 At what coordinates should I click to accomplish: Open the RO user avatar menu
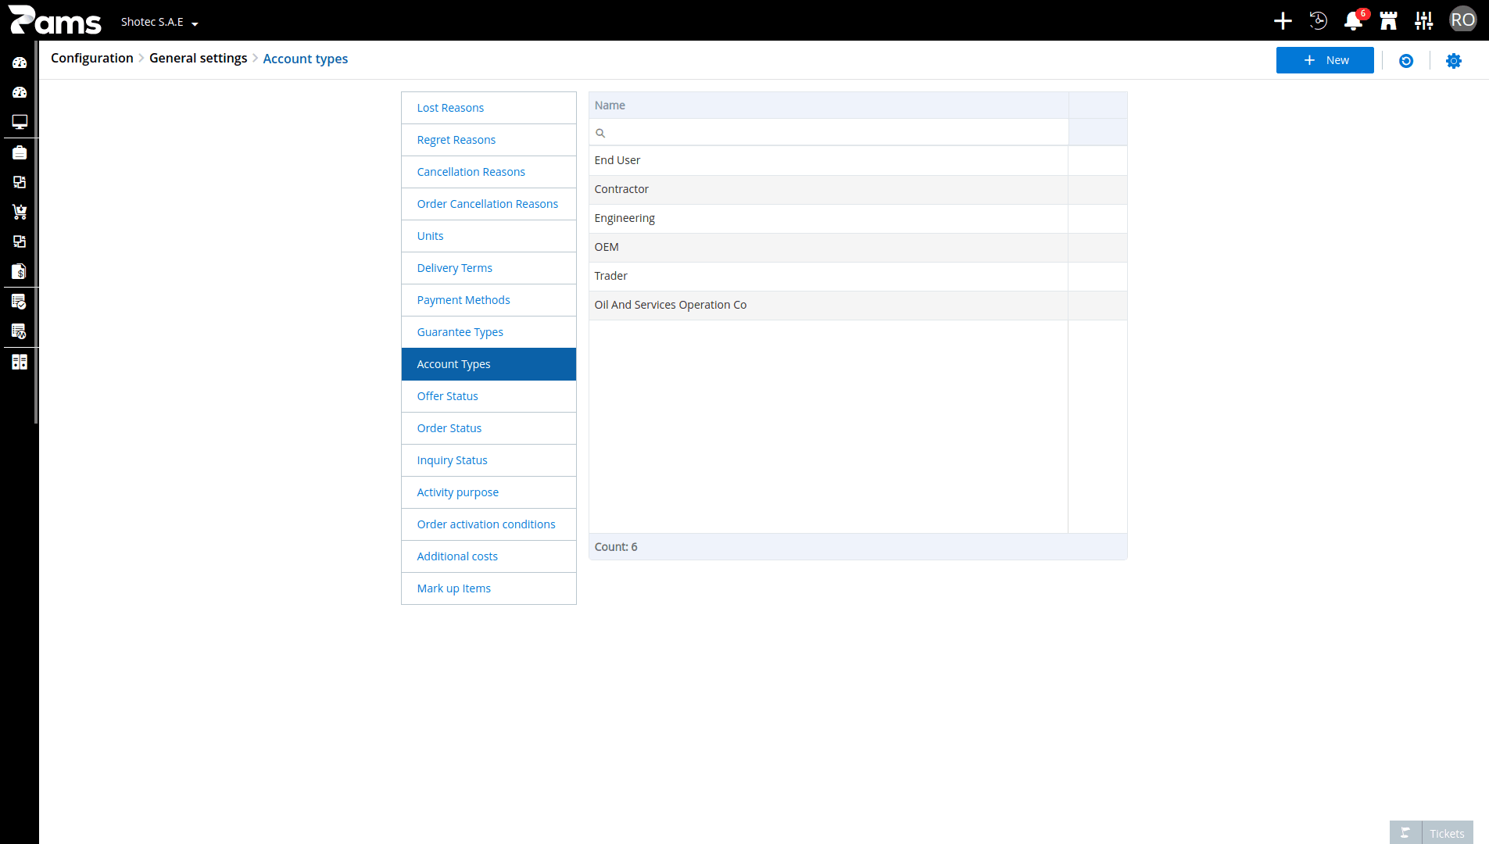tap(1462, 20)
